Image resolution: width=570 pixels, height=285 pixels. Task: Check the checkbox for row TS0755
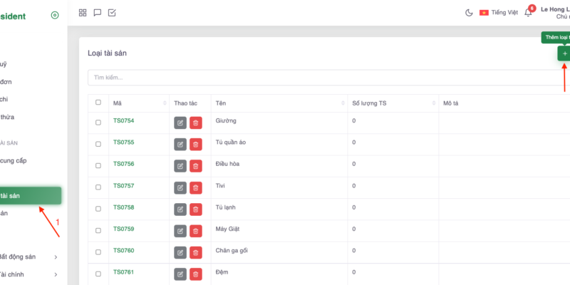pyautogui.click(x=98, y=144)
